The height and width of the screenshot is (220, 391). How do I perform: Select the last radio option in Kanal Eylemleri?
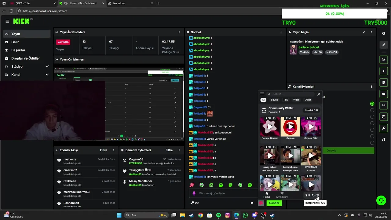tap(372, 143)
